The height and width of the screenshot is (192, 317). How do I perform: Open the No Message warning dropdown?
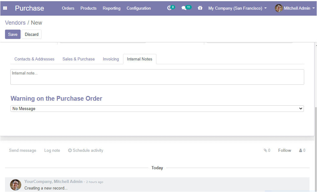coord(157,108)
